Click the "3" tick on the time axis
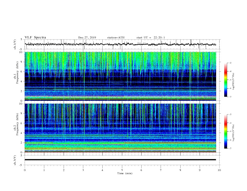Viewport: 247px width, 191px height. pyautogui.click(x=83, y=170)
